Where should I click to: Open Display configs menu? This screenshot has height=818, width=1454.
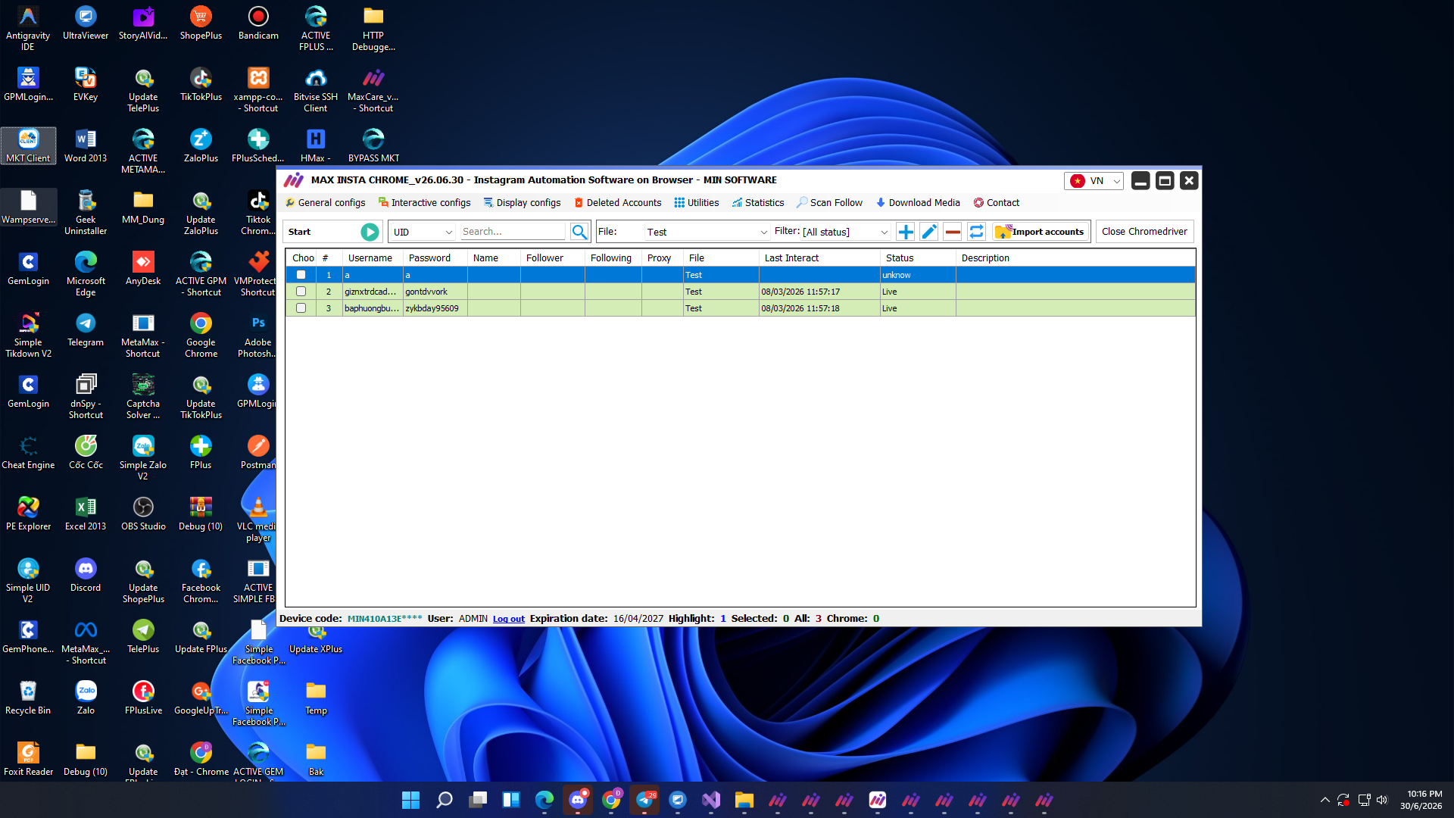pos(522,203)
